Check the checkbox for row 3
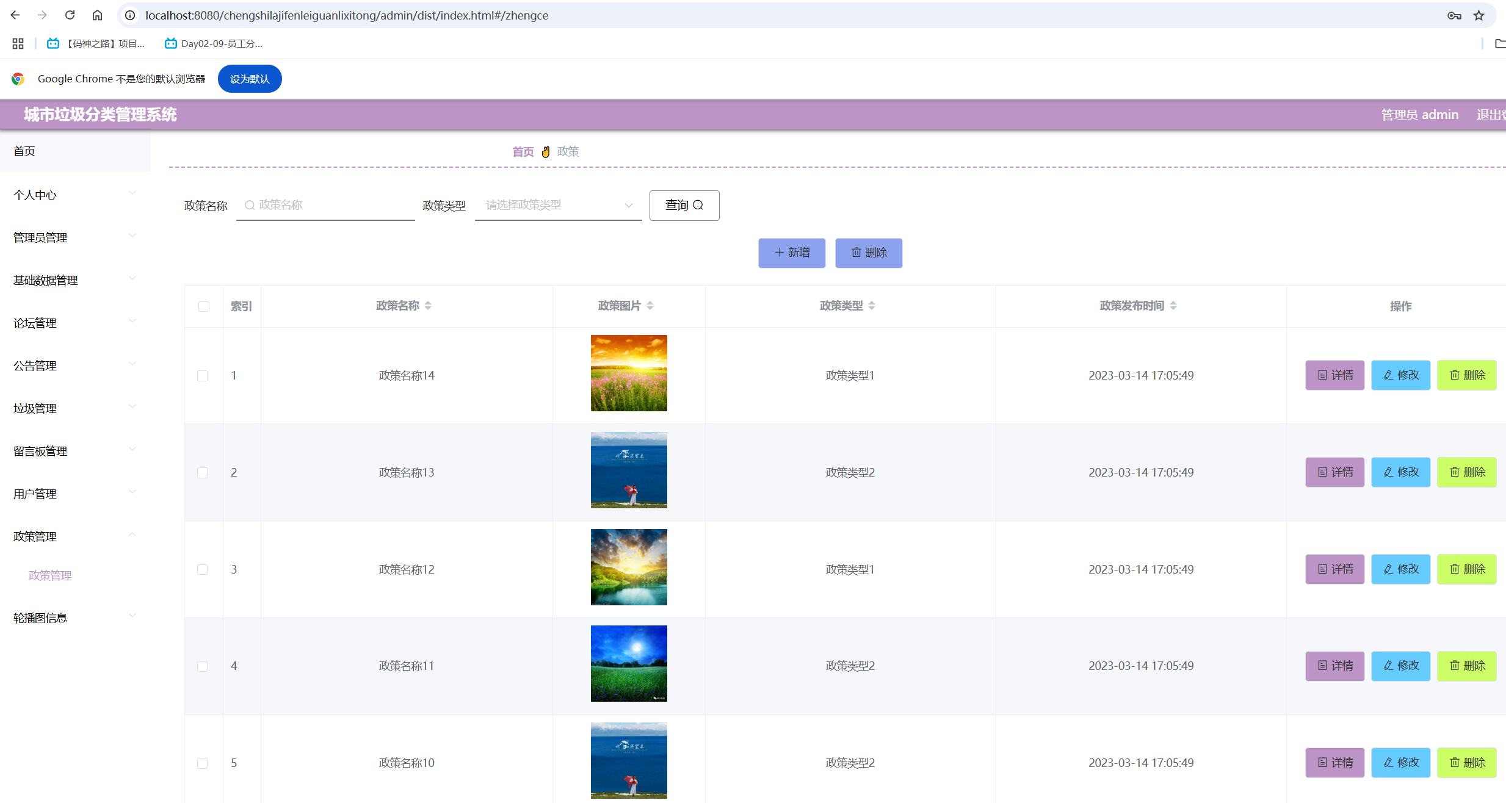Image resolution: width=1506 pixels, height=803 pixels. click(203, 569)
